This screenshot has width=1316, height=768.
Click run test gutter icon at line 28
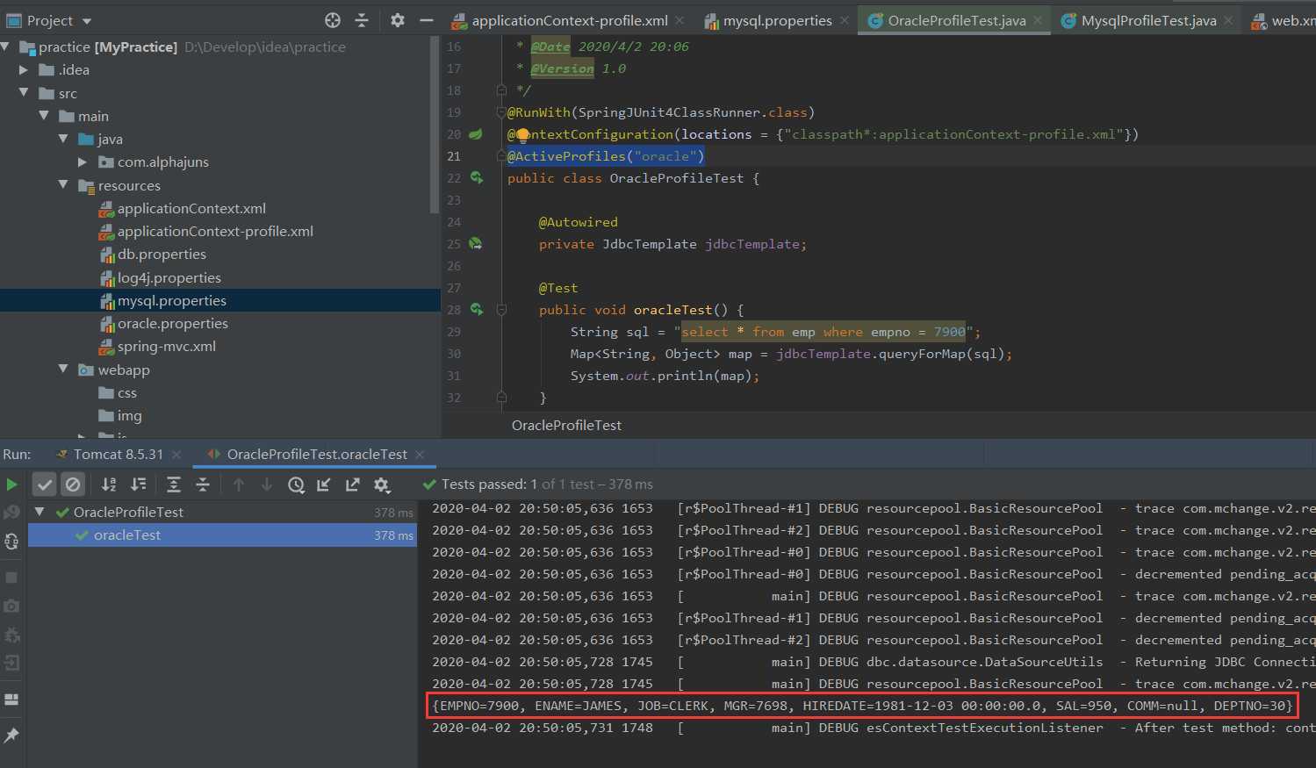pos(477,310)
